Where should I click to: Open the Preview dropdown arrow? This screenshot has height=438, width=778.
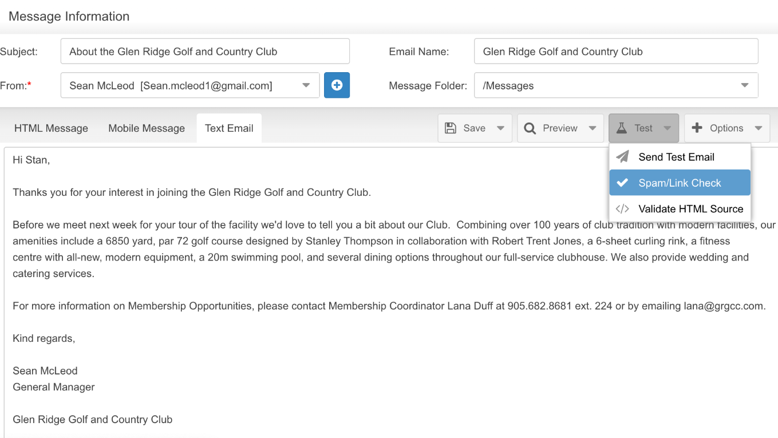[593, 128]
